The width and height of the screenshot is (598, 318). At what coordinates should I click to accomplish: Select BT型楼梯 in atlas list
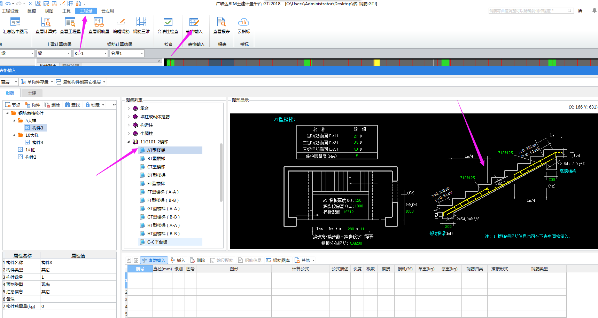pyautogui.click(x=156, y=158)
